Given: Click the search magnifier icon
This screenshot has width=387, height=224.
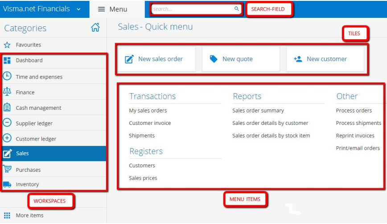Looking at the screenshot, I should pos(237,9).
